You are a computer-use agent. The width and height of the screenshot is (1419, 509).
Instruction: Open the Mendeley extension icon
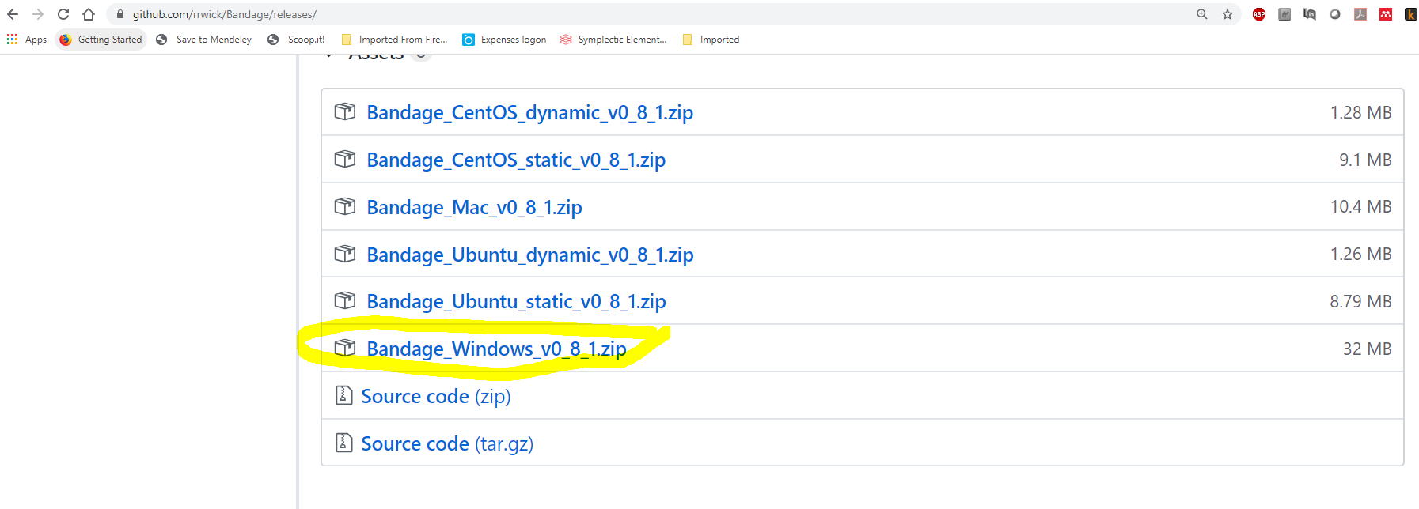pyautogui.click(x=1386, y=14)
